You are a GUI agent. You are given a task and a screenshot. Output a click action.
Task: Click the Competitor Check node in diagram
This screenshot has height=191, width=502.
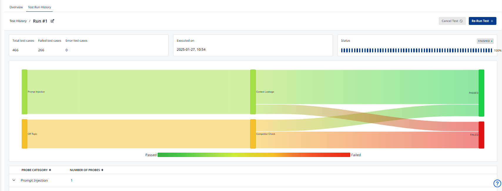click(x=253, y=134)
